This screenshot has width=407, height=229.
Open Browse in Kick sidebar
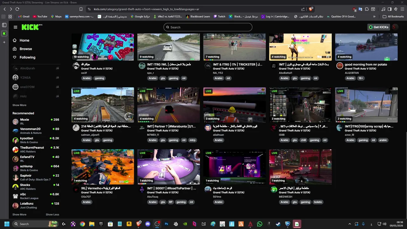click(22, 49)
